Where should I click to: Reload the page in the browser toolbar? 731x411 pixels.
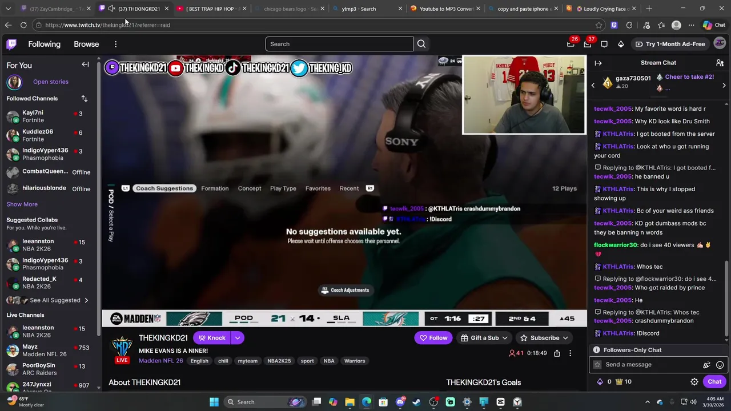(23, 25)
